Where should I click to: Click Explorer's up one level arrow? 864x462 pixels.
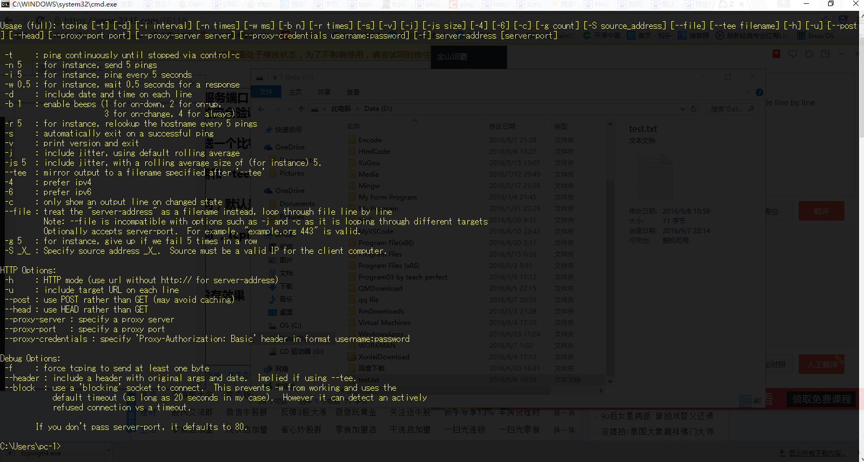(301, 109)
